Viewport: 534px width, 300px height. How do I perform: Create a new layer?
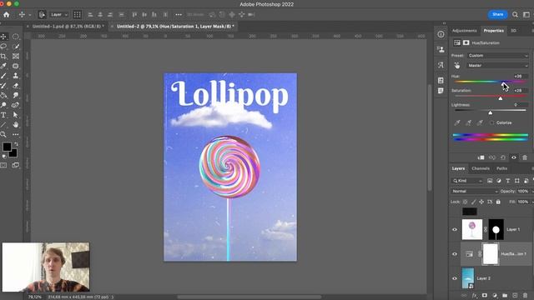click(515, 296)
